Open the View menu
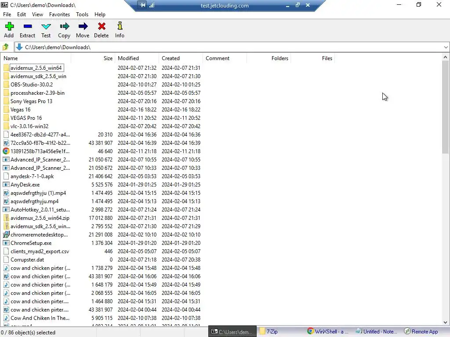 pyautogui.click(x=38, y=14)
